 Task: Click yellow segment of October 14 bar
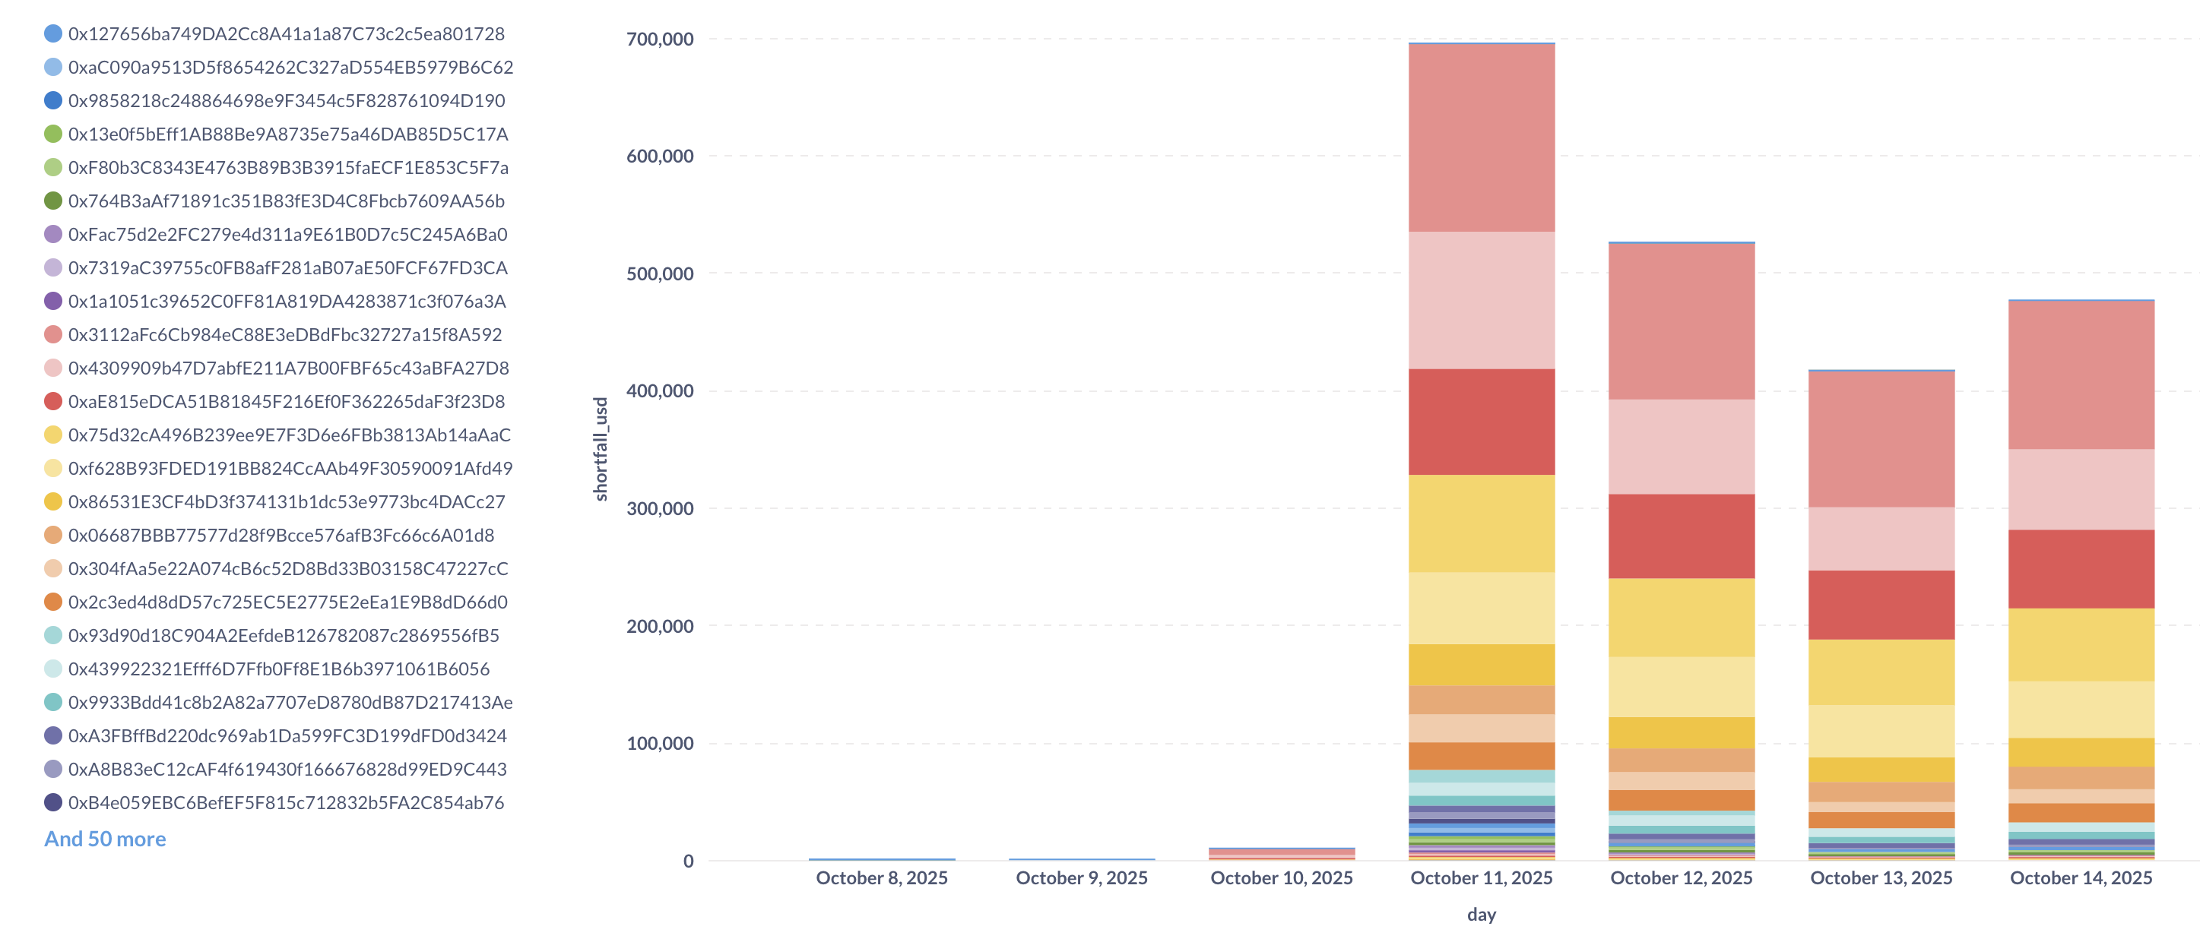coord(2081,644)
